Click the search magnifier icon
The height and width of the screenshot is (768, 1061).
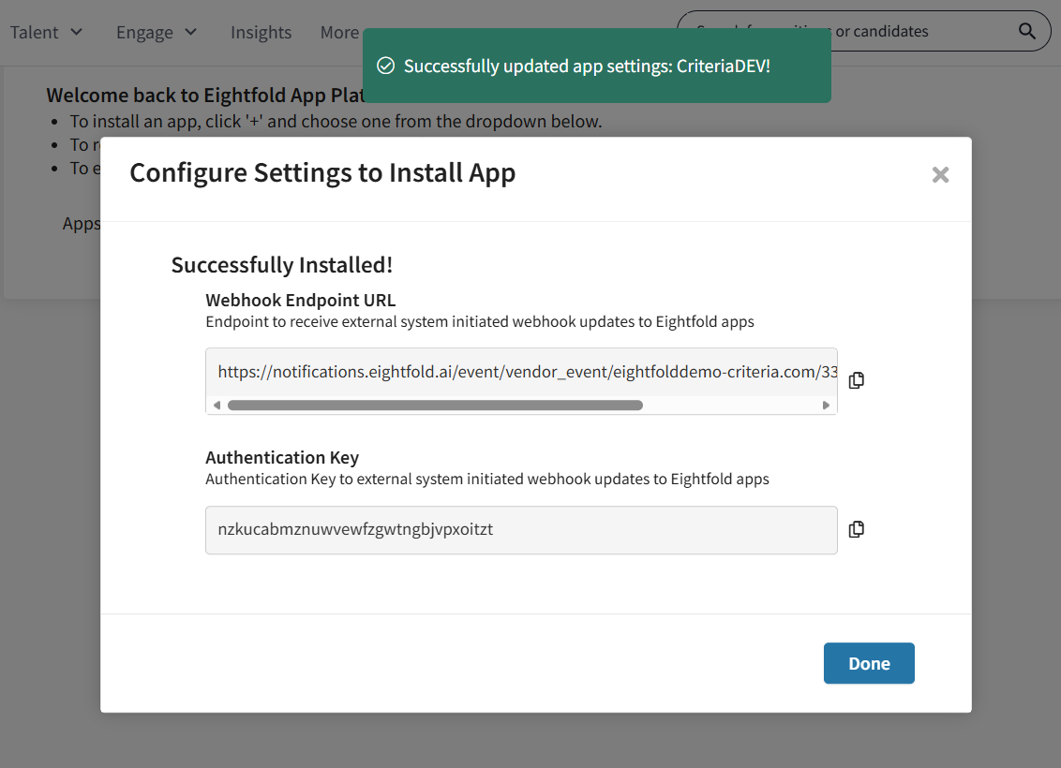click(x=1027, y=32)
